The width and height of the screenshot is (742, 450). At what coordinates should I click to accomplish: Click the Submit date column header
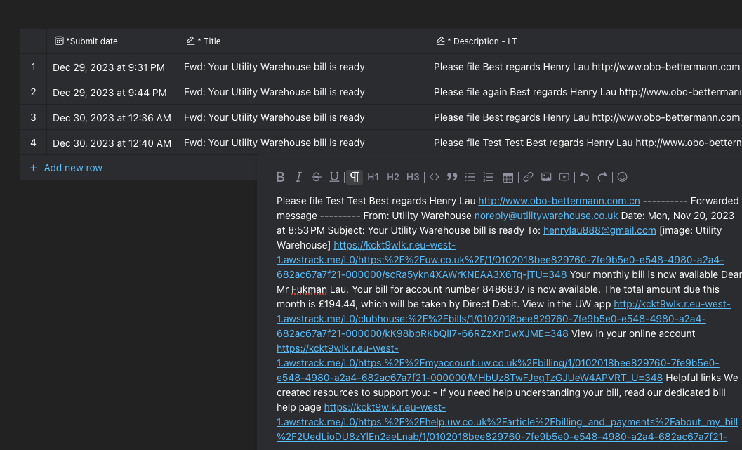[x=112, y=41]
